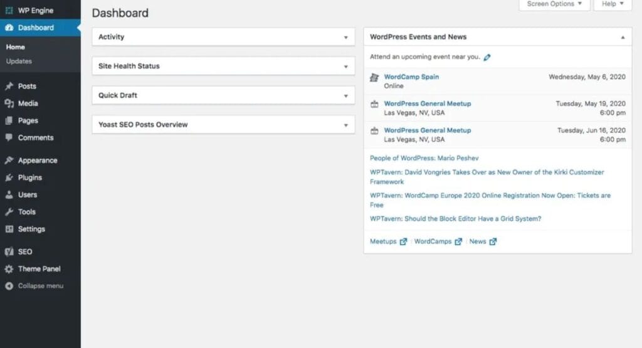Click the Theme Panel gear icon
Viewport: 642px width, 348px height.
pyautogui.click(x=9, y=268)
